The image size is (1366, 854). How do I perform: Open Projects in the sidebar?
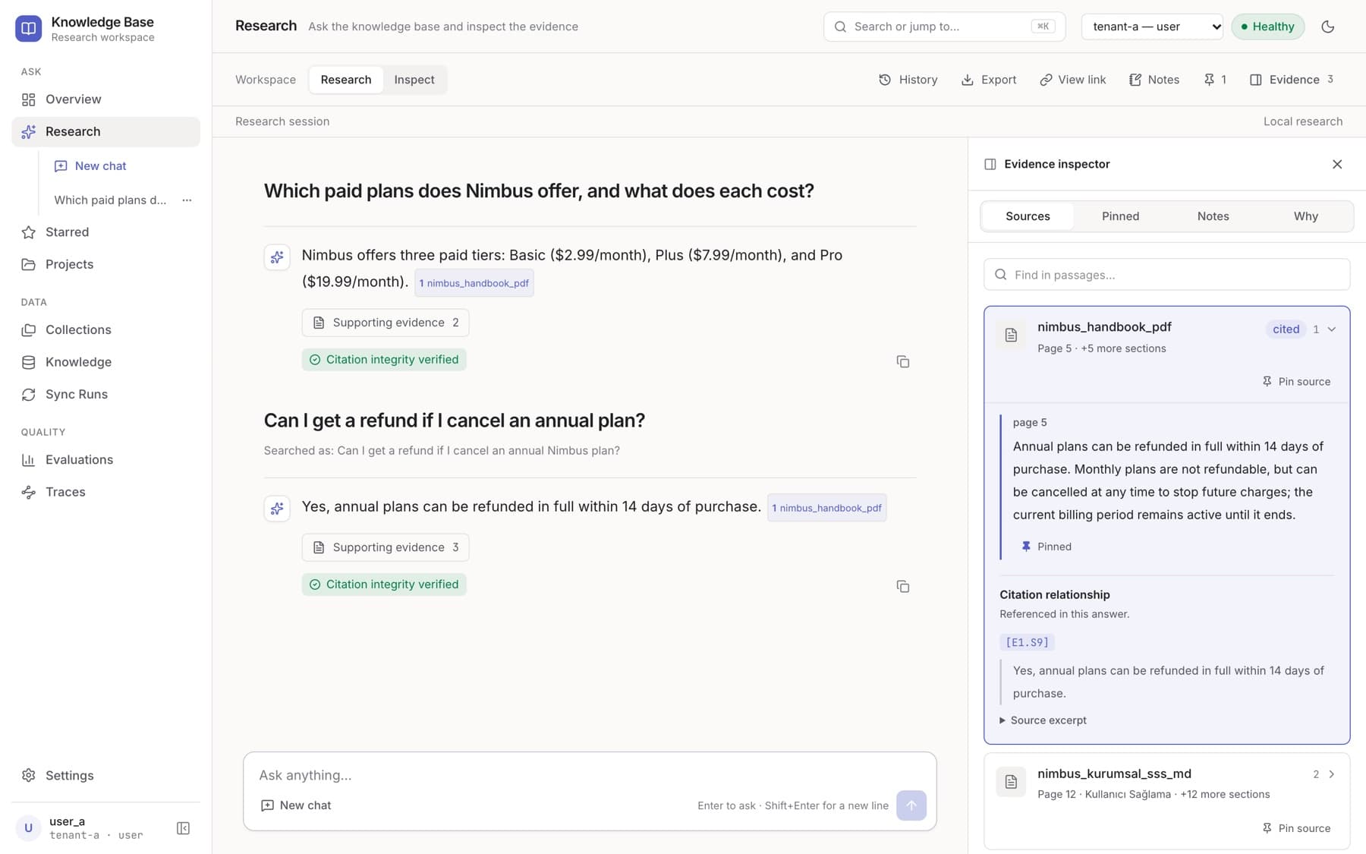[105, 264]
